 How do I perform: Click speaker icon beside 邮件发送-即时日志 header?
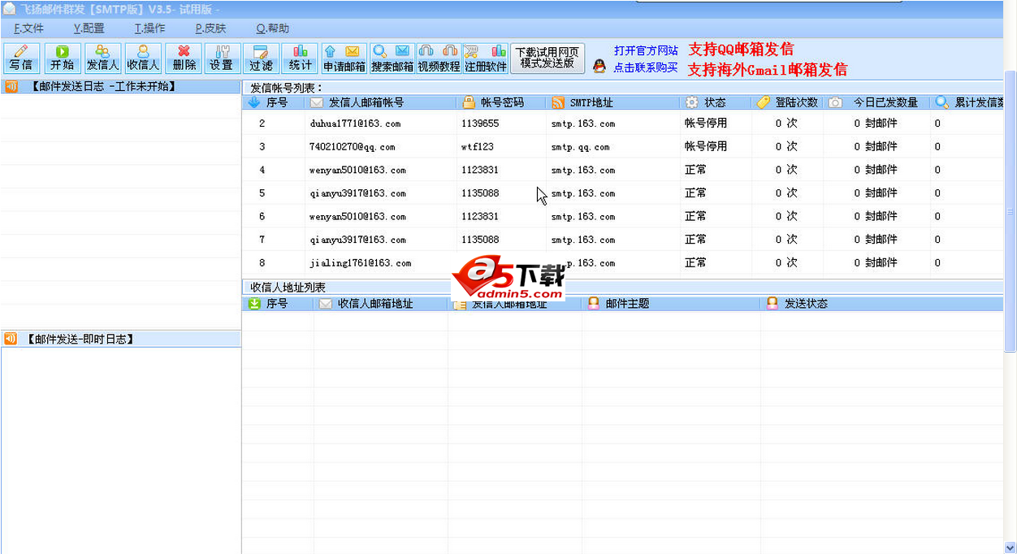(11, 339)
